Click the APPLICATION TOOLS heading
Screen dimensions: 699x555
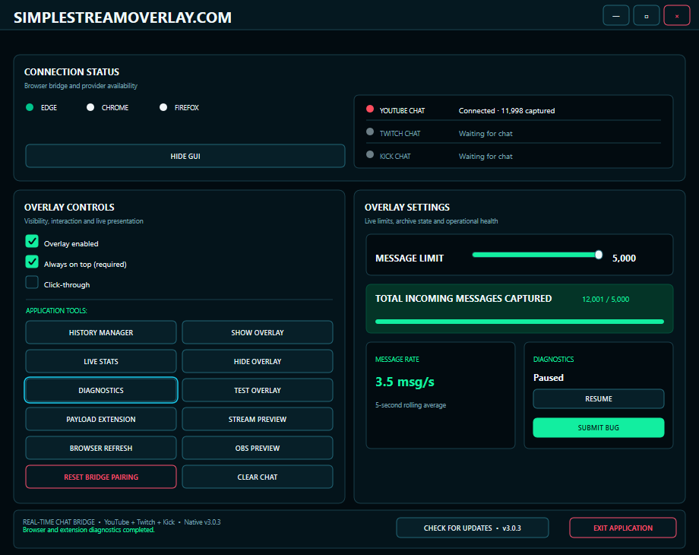tap(56, 310)
